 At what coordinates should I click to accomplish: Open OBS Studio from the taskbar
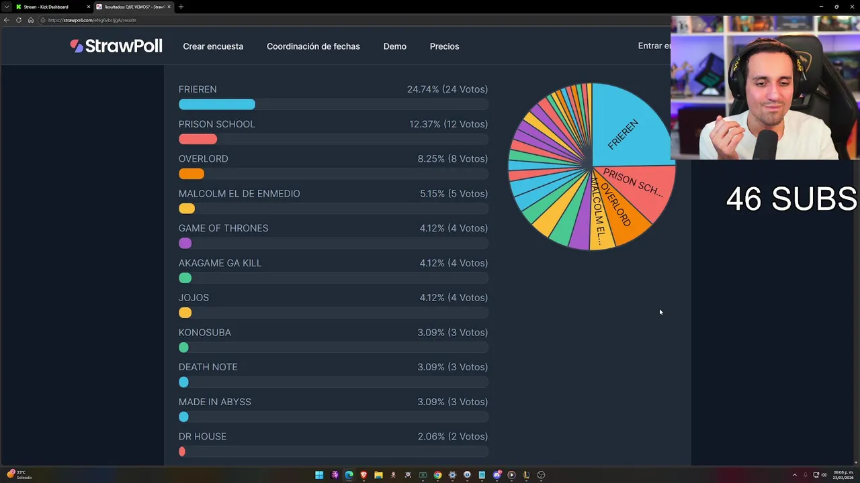coord(541,475)
